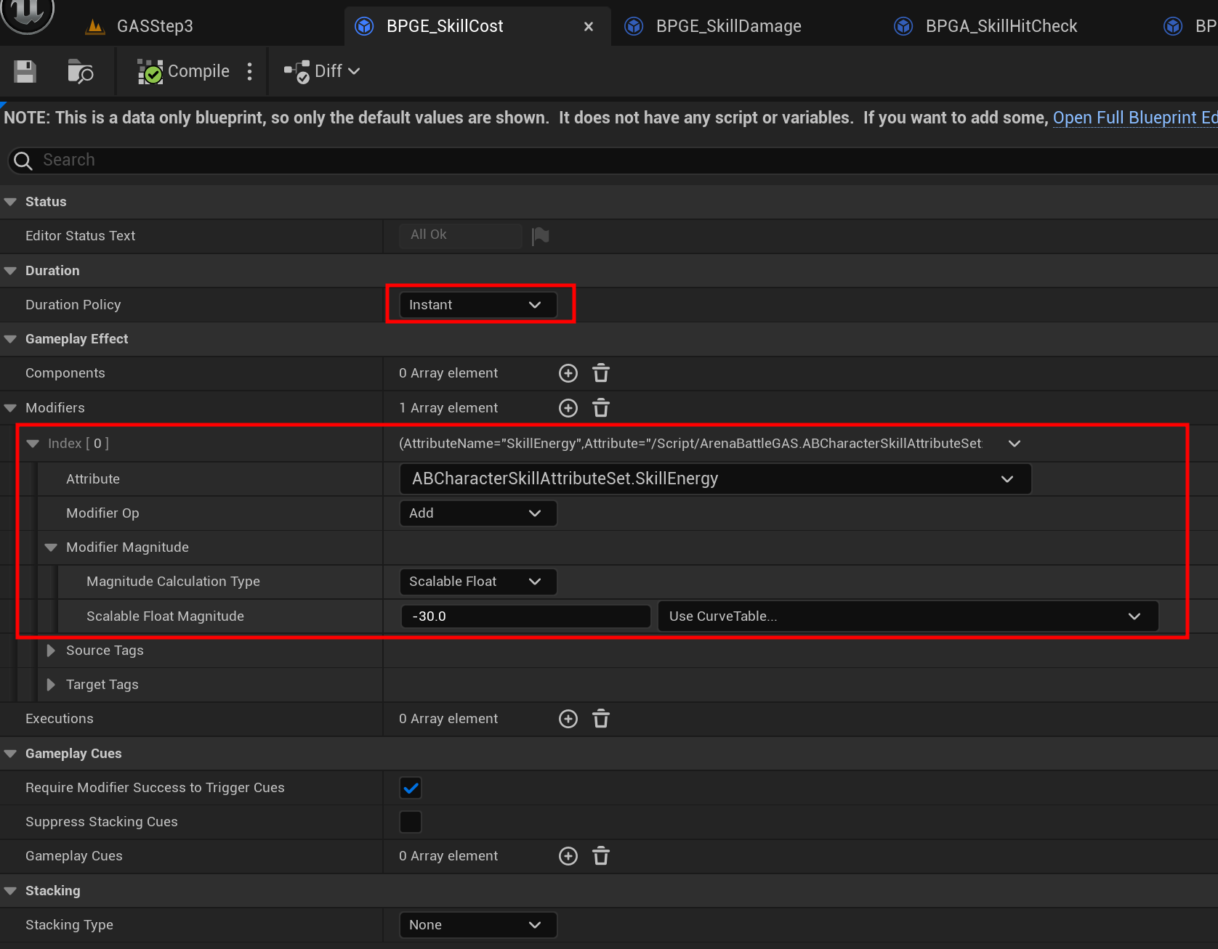Image resolution: width=1218 pixels, height=949 pixels.
Task: Open the Attribute SkillEnergy dropdown
Action: 715,478
